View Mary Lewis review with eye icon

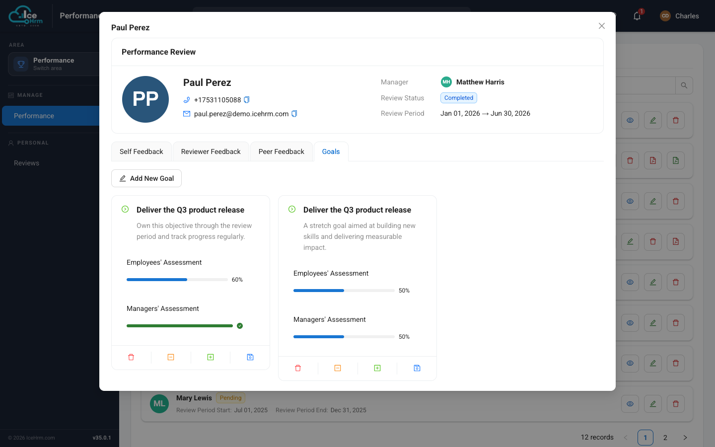tap(630, 404)
